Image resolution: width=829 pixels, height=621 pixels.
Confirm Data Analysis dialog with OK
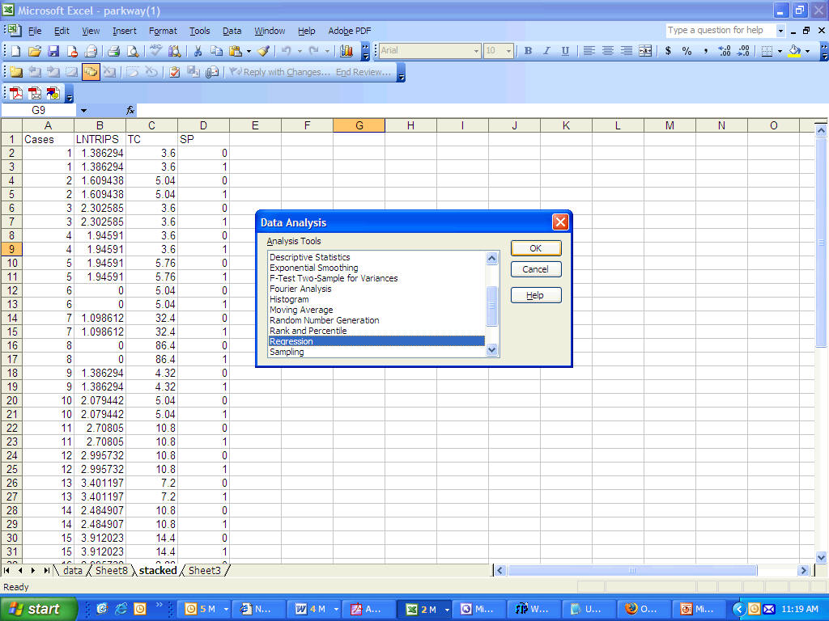point(536,248)
